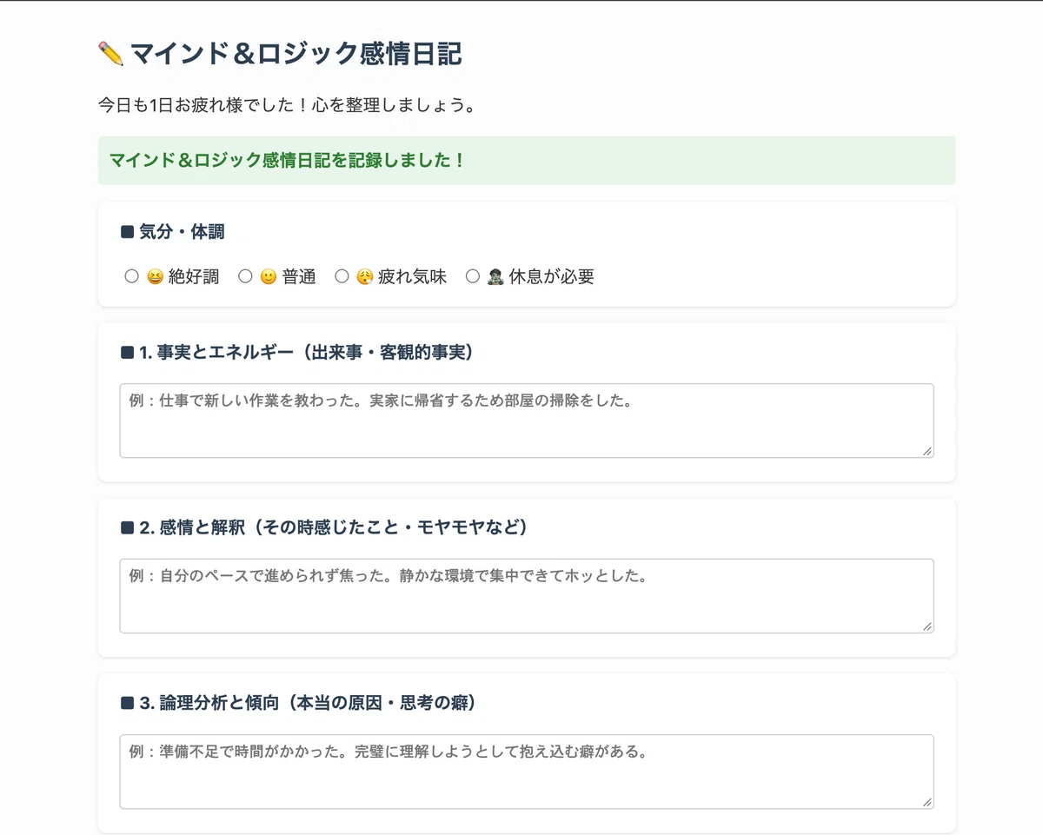Click the 今日も1日お疲れ様でした subtitle text
Viewport: 1043px width, 835px height.
[287, 106]
